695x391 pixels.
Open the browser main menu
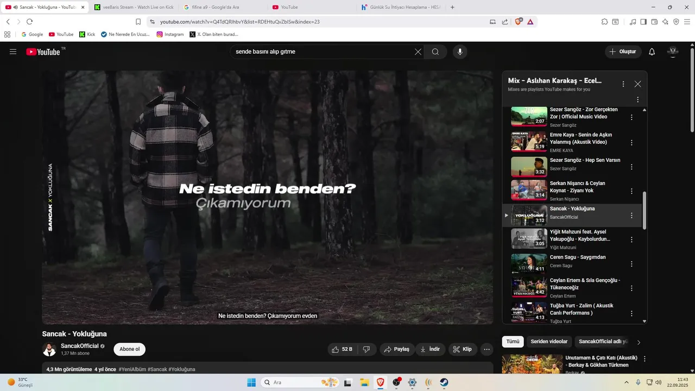[687, 22]
